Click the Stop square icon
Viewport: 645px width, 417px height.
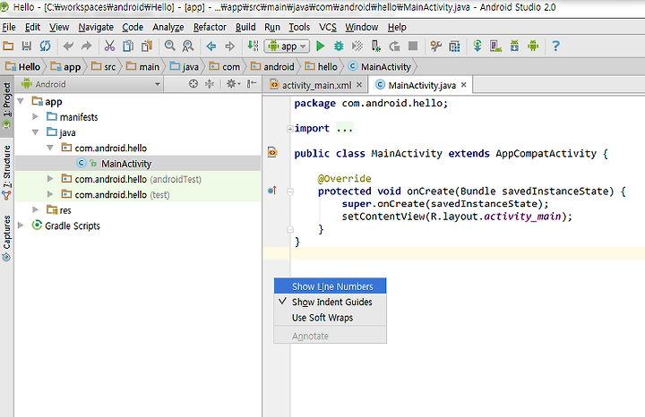click(413, 46)
